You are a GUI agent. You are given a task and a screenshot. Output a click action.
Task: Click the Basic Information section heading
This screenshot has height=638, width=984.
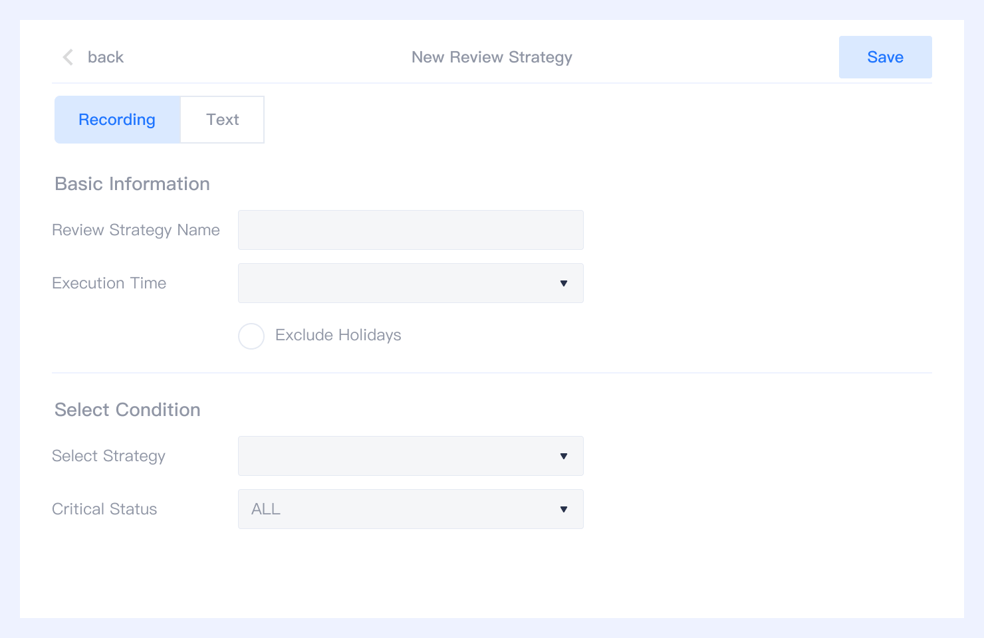[132, 184]
